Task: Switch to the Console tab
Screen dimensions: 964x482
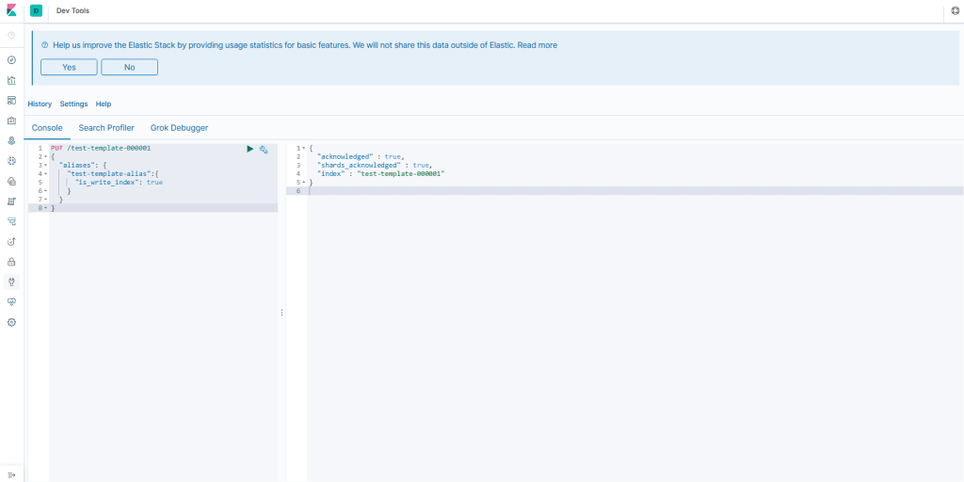Action: click(47, 128)
